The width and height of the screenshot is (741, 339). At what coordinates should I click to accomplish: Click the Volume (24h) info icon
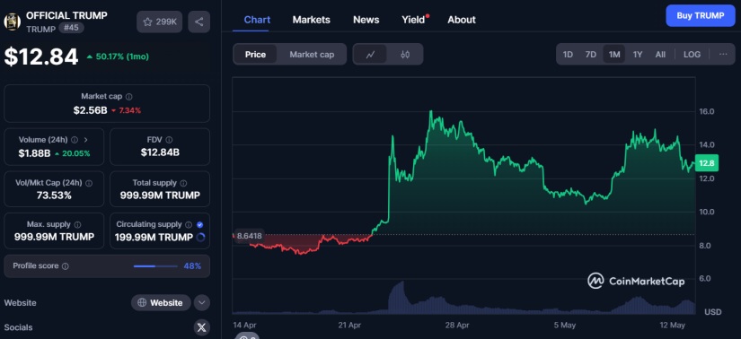click(x=75, y=140)
